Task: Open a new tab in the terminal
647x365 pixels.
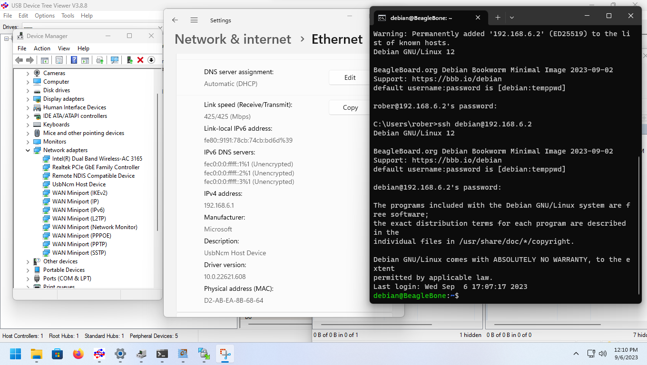Action: [498, 18]
